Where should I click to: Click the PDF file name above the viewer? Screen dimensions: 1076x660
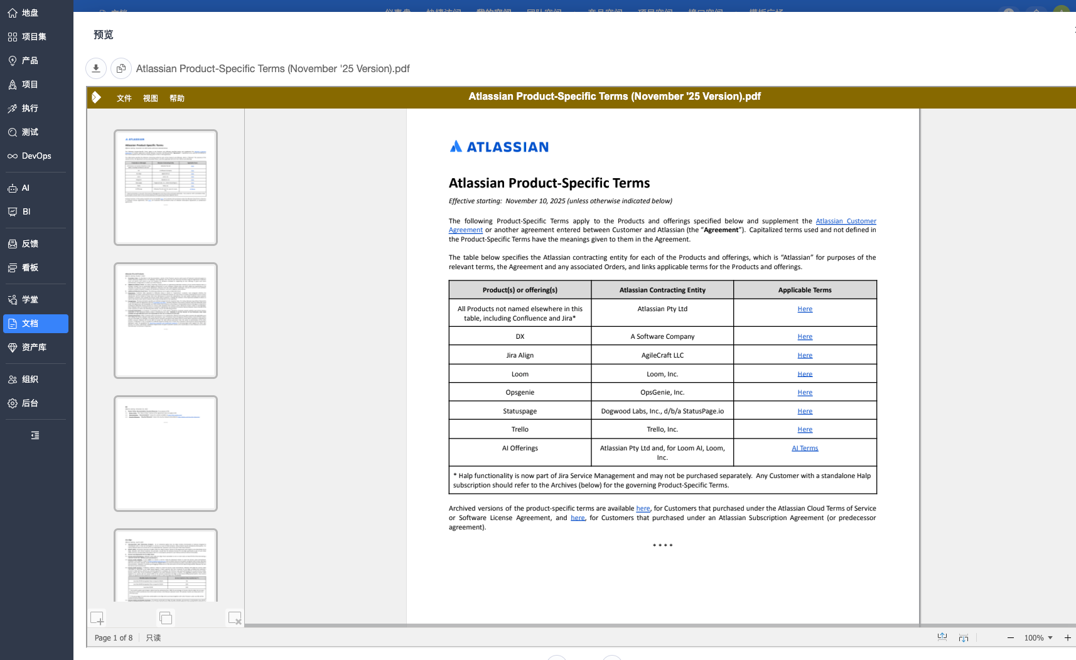coord(273,68)
